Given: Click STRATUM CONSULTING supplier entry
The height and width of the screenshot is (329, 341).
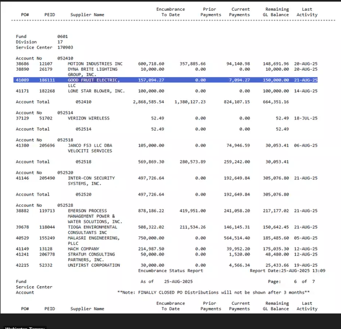Looking at the screenshot, I should [90, 254].
